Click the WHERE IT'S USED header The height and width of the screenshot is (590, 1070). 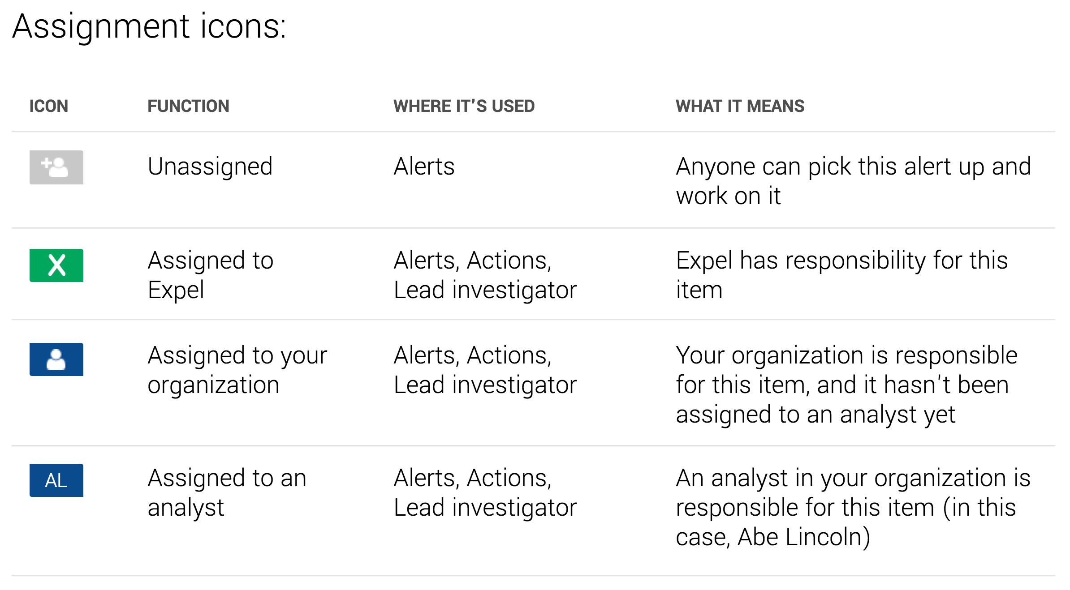pos(464,106)
